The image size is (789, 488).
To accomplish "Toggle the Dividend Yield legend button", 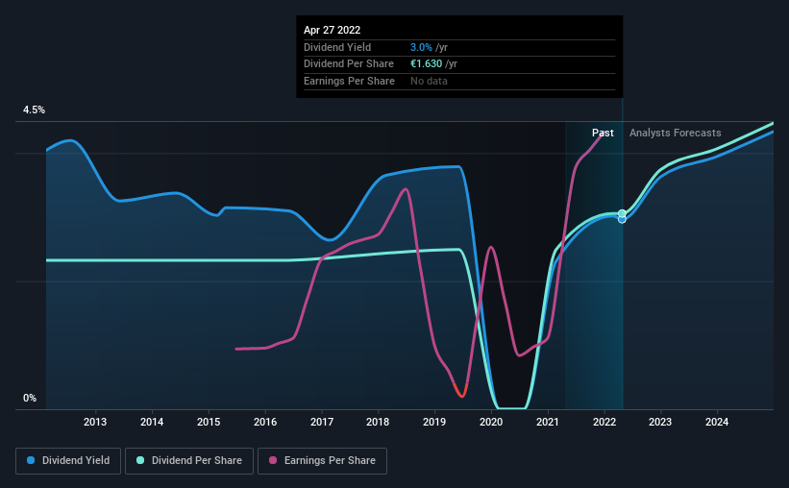I will point(68,461).
